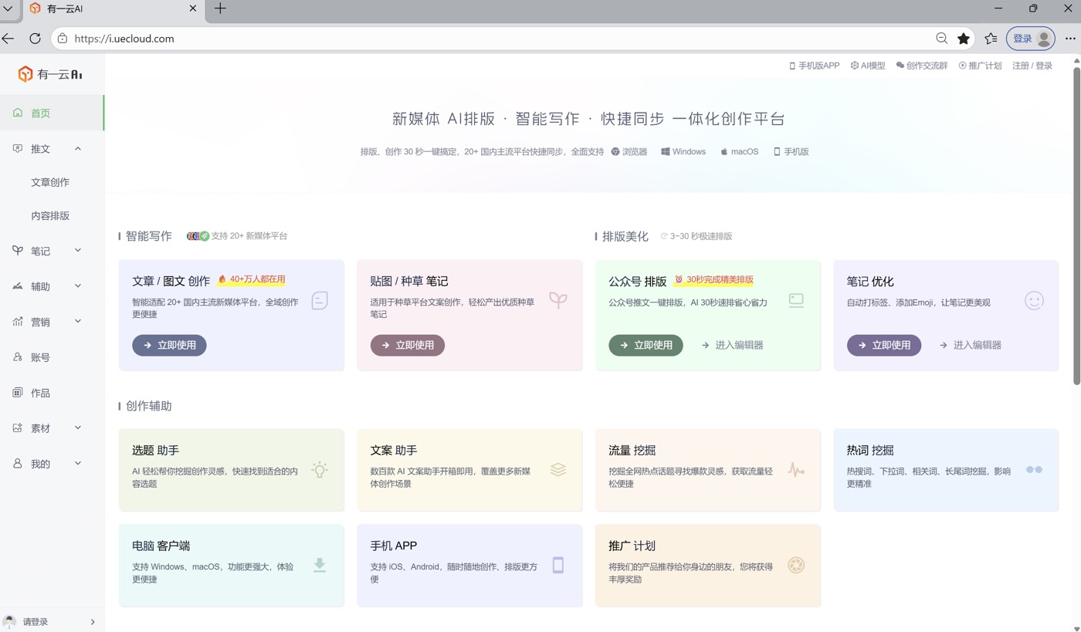Open browser settings three-dots menu
Screen dimensions: 1081x632
(1070, 39)
